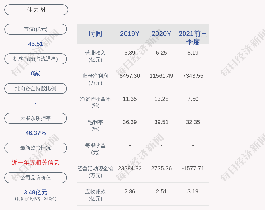Select the 2021前三季度 column header

(x=193, y=37)
